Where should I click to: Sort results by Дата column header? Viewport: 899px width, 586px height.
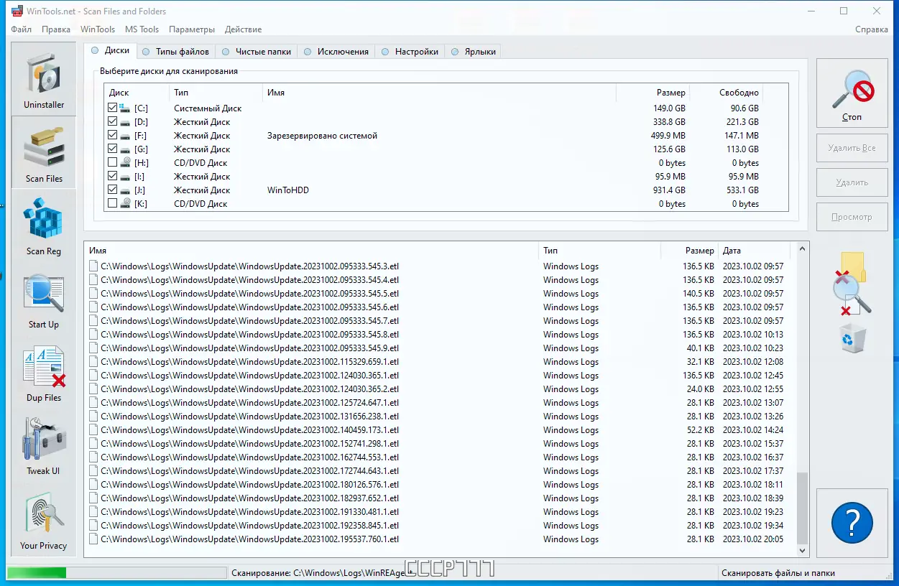754,251
